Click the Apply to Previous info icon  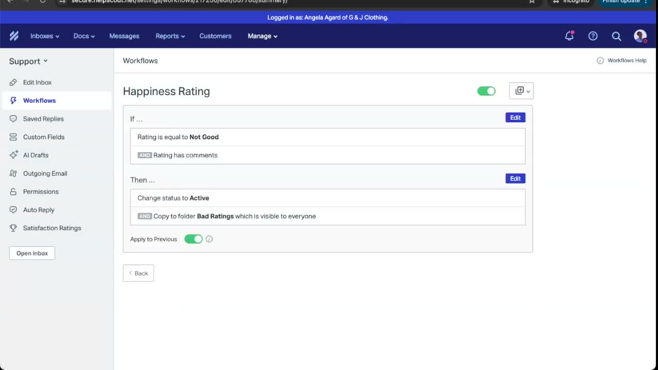tap(209, 239)
